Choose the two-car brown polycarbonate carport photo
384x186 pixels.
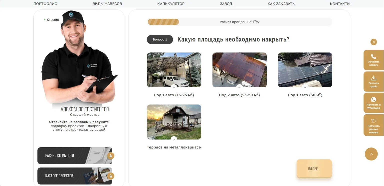(239, 70)
